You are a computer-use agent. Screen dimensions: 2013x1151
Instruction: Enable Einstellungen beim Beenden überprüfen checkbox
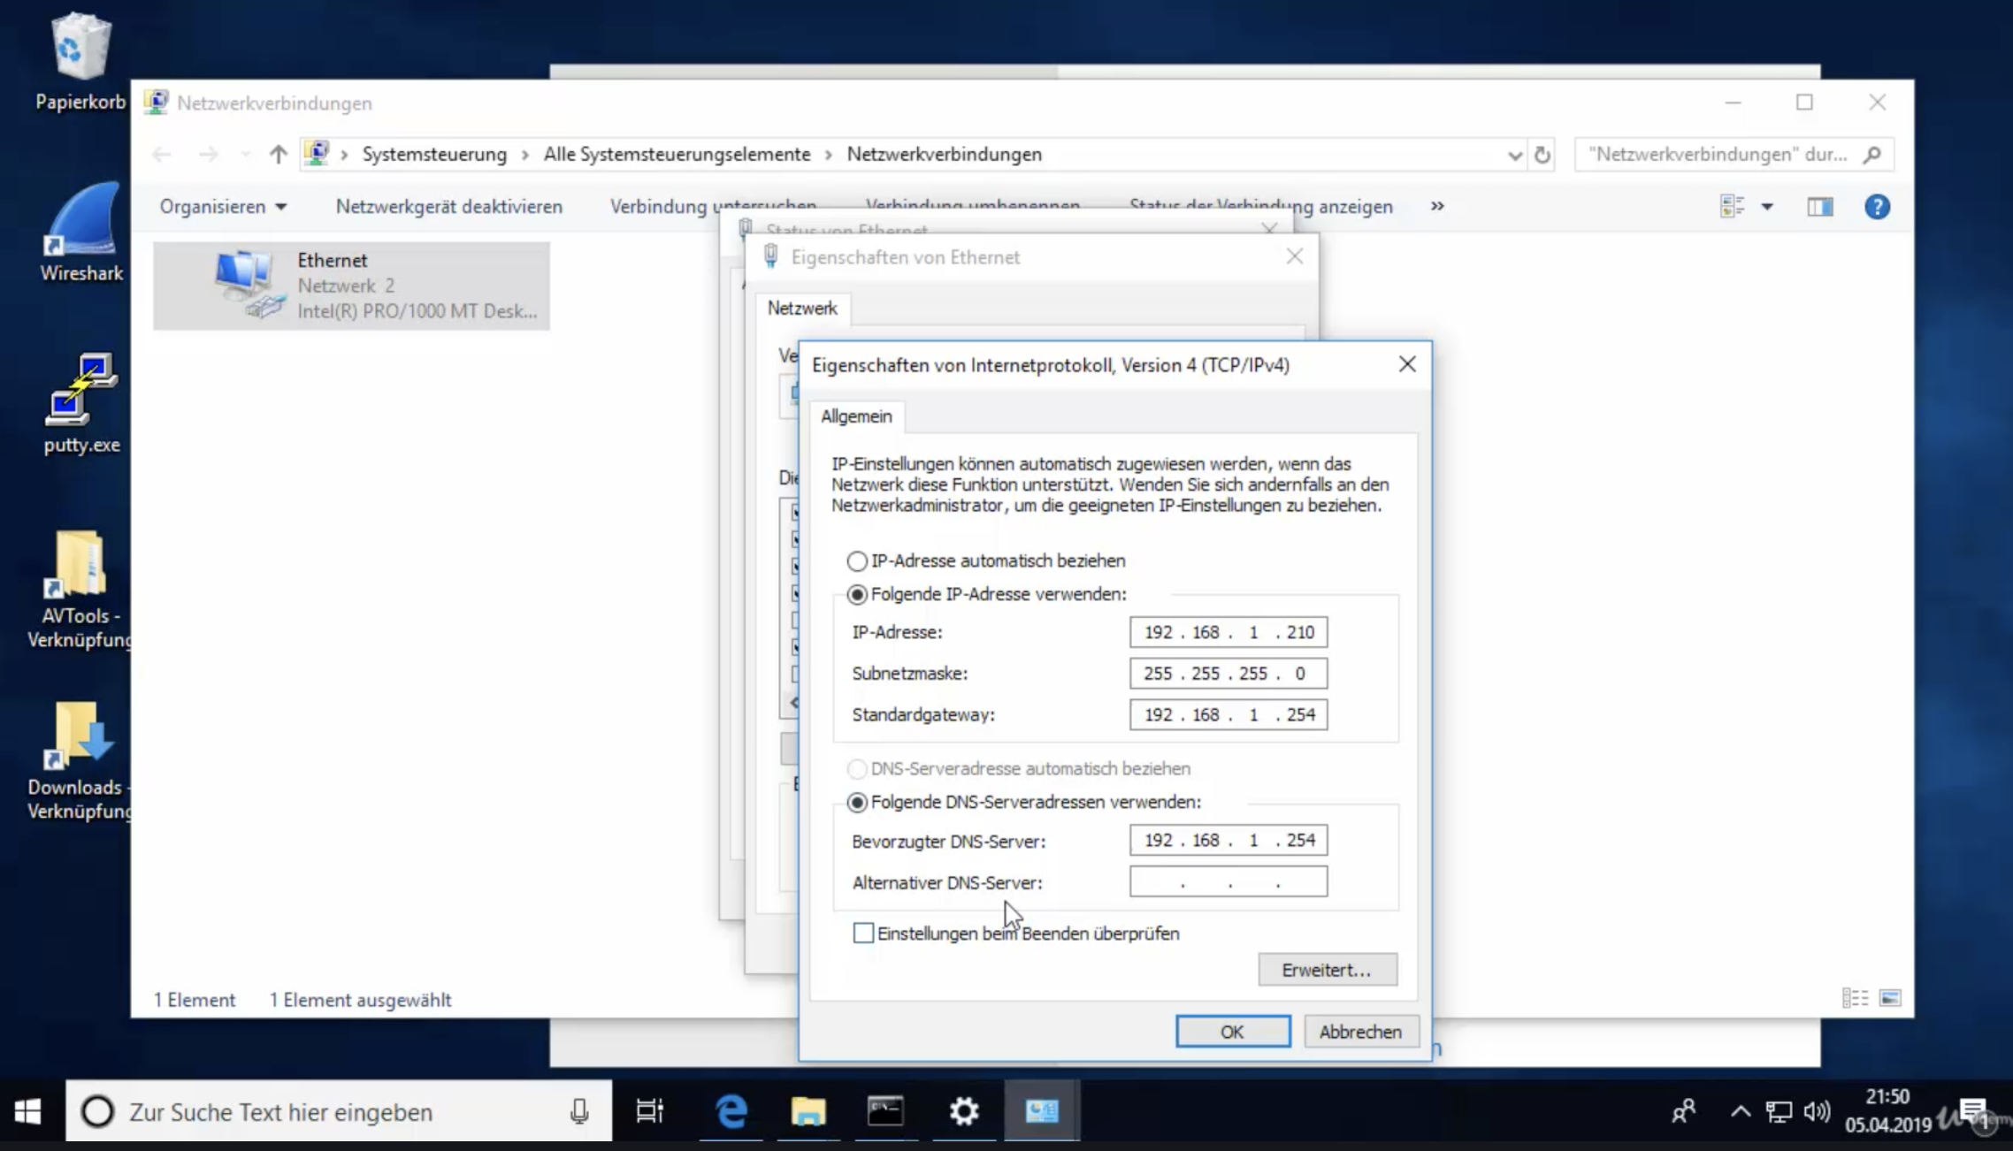(x=863, y=933)
